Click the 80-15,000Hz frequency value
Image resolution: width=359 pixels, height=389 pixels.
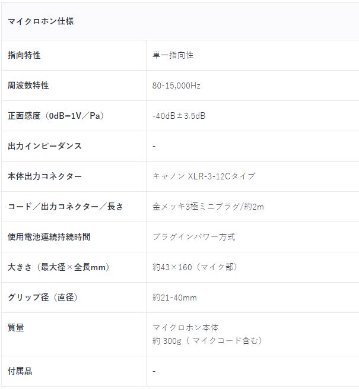176,86
